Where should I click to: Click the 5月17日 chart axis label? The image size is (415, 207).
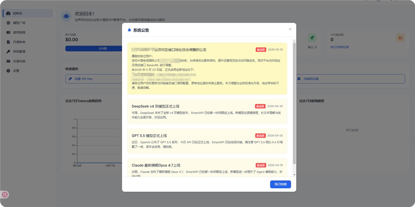coord(110,166)
